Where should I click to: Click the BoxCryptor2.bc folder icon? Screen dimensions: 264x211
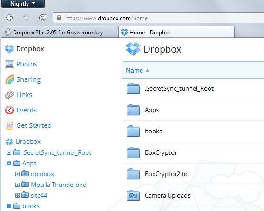[133, 174]
